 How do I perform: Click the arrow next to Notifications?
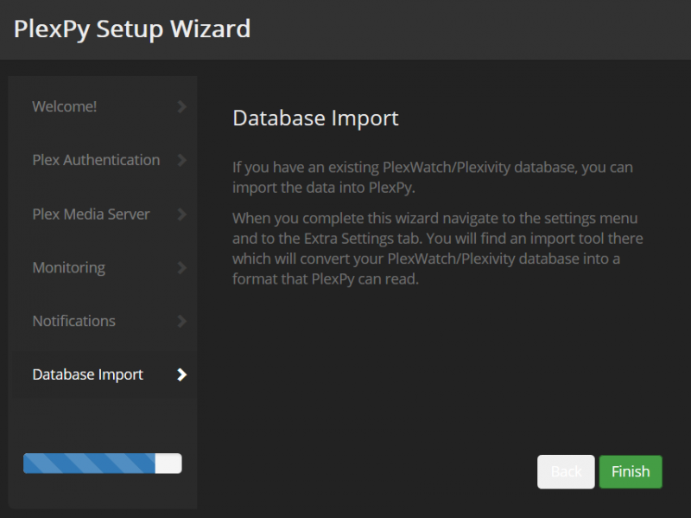[181, 321]
